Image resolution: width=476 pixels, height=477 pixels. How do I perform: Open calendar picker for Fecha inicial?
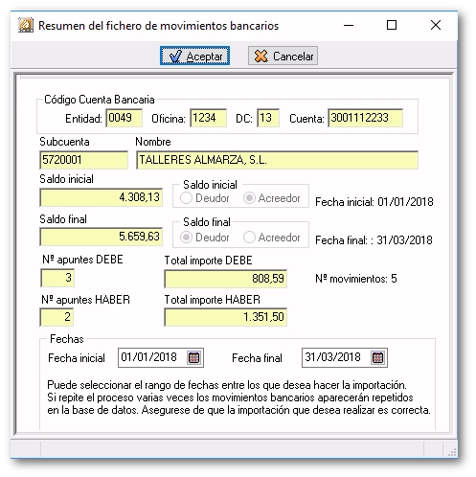[193, 357]
